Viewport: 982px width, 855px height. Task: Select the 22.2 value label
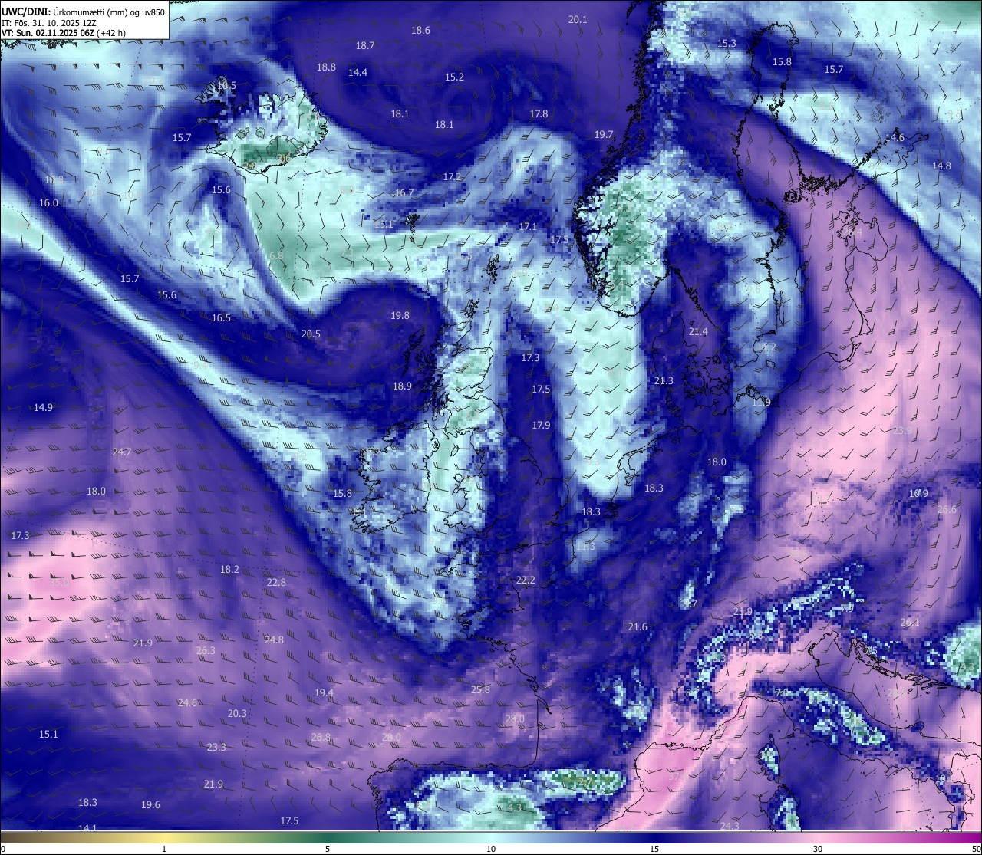click(x=526, y=580)
